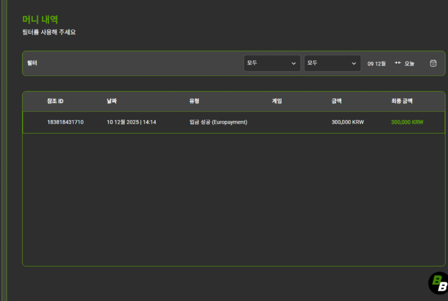Expand the second 모두 filter dropdown
The height and width of the screenshot is (301, 448).
332,63
